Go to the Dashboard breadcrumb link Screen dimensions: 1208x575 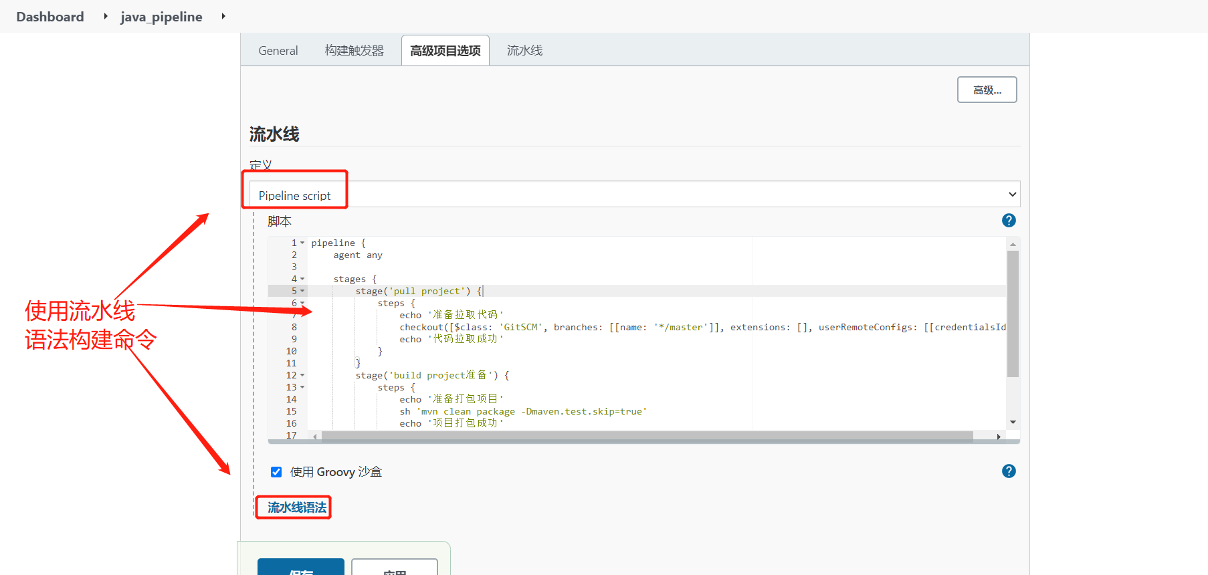click(50, 17)
